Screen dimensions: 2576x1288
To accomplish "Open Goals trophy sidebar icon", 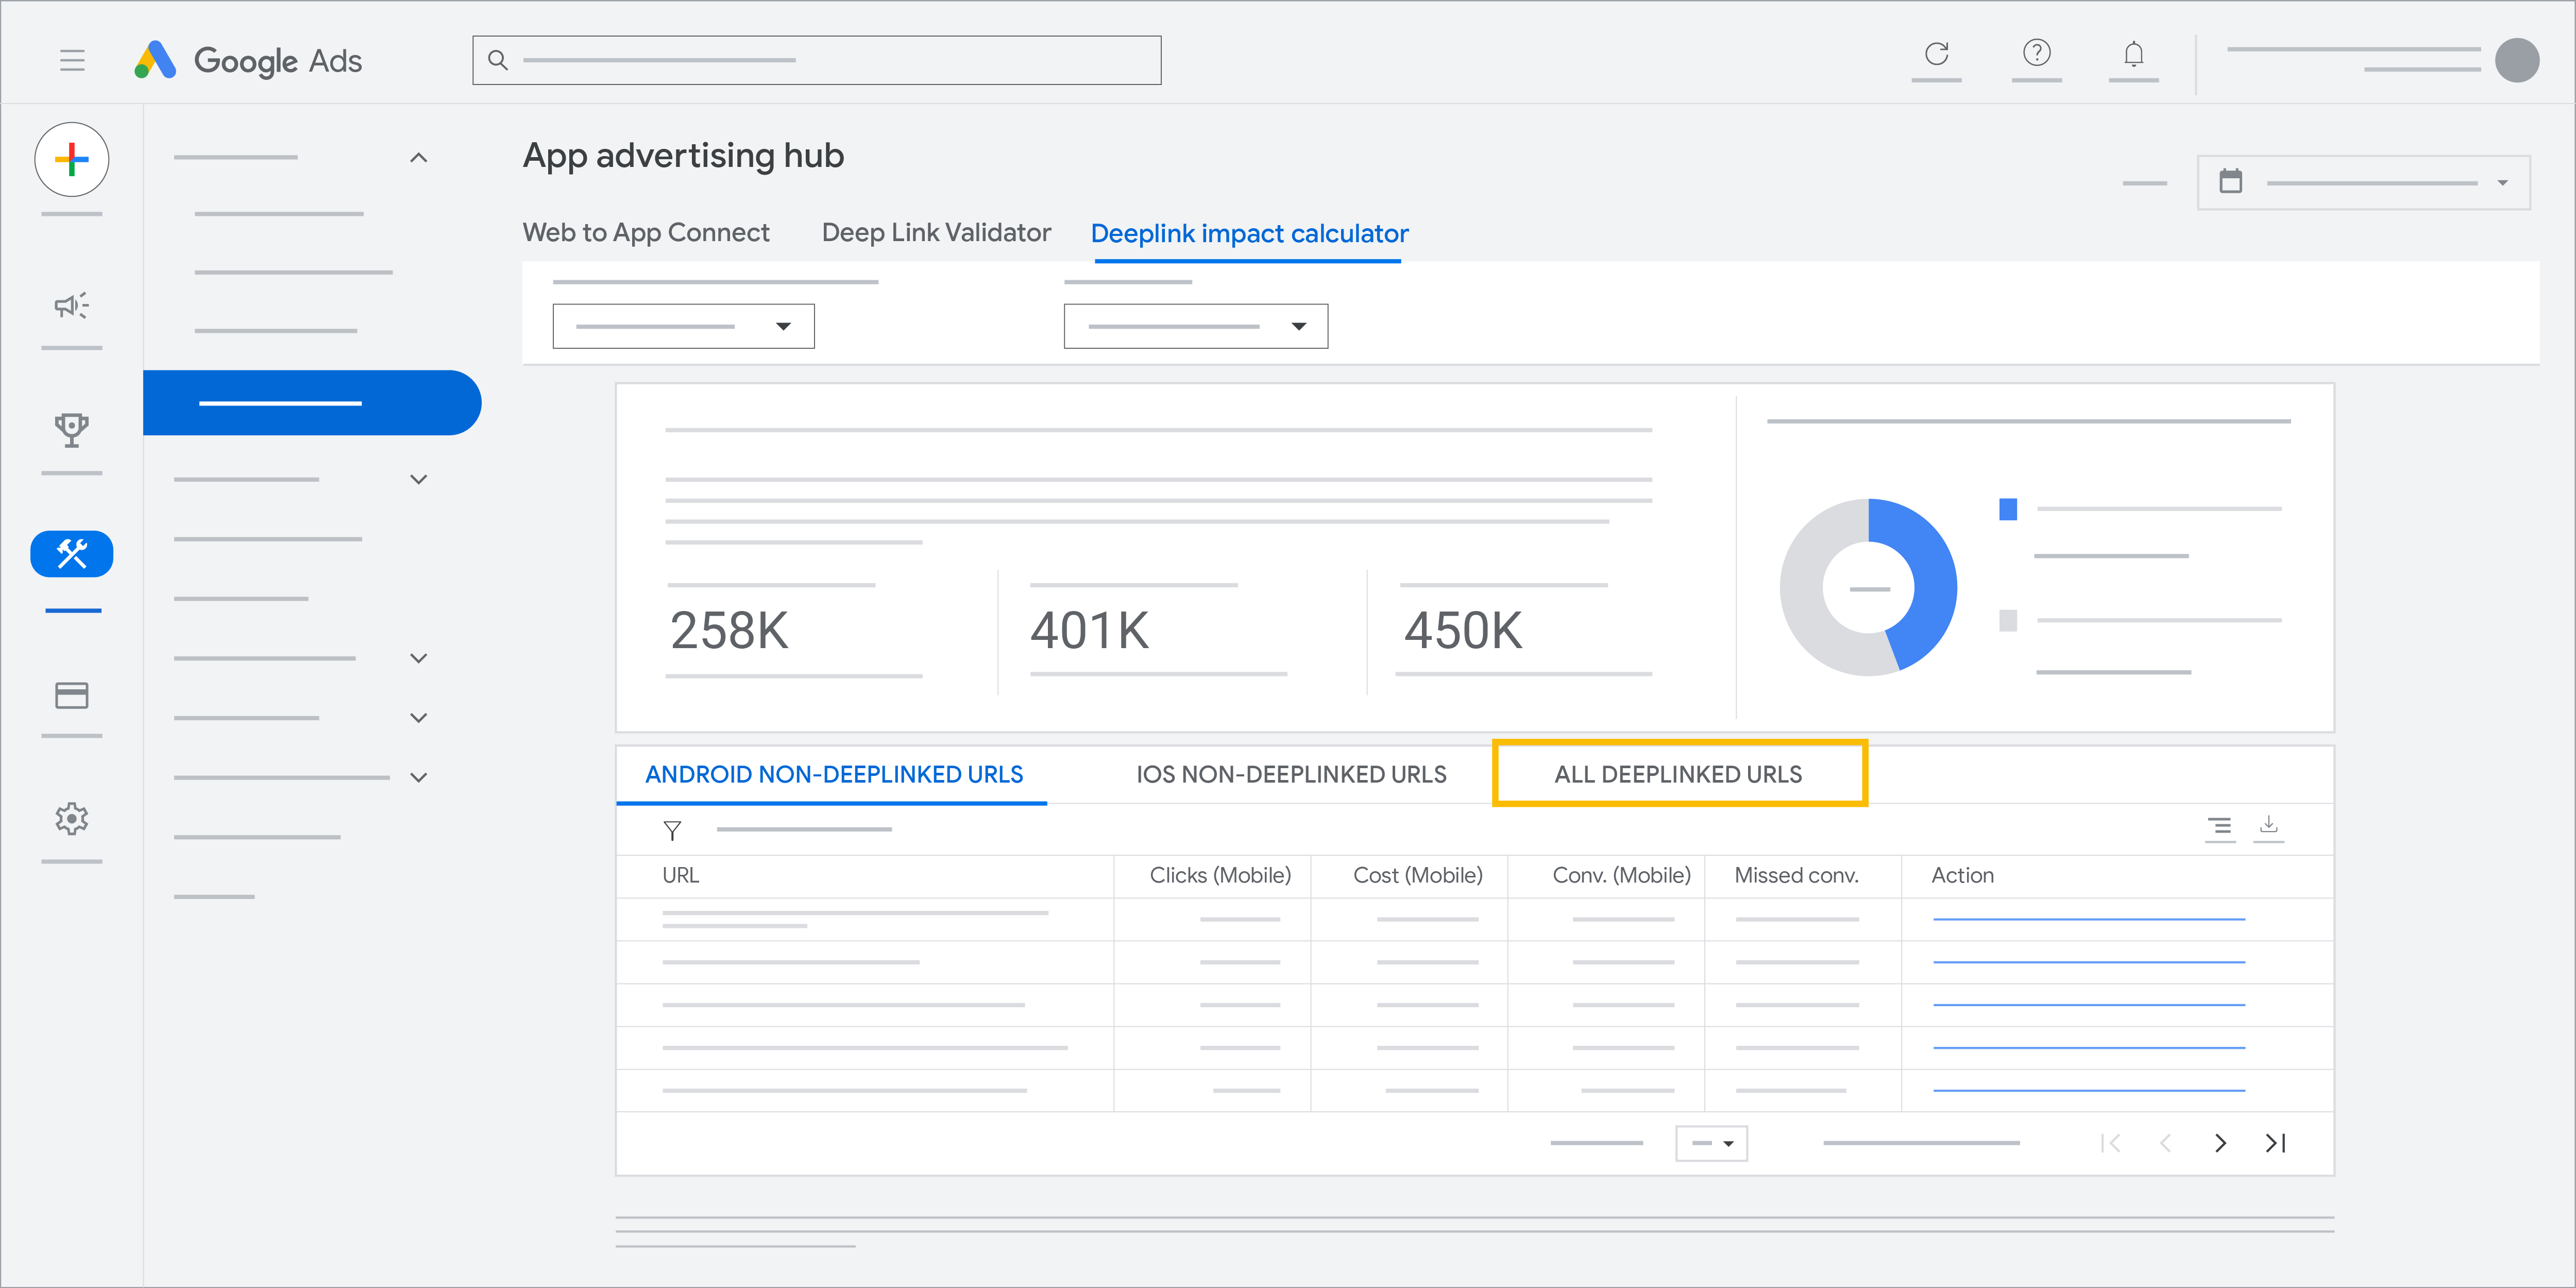I will [x=72, y=430].
